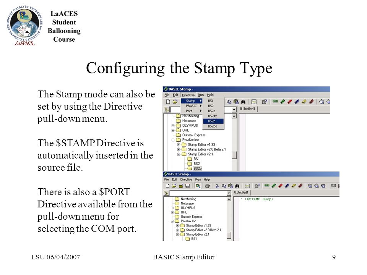Click Paste clipboard icon in upper BASIC Stamp window

click(x=236, y=102)
